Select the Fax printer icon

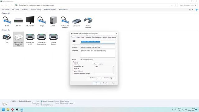[7, 37]
